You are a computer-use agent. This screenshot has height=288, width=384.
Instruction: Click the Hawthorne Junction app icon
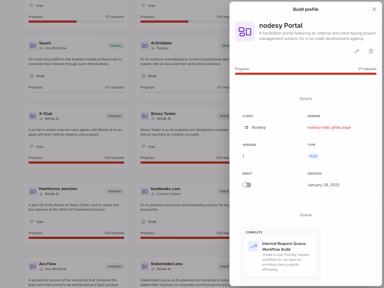pos(32,191)
